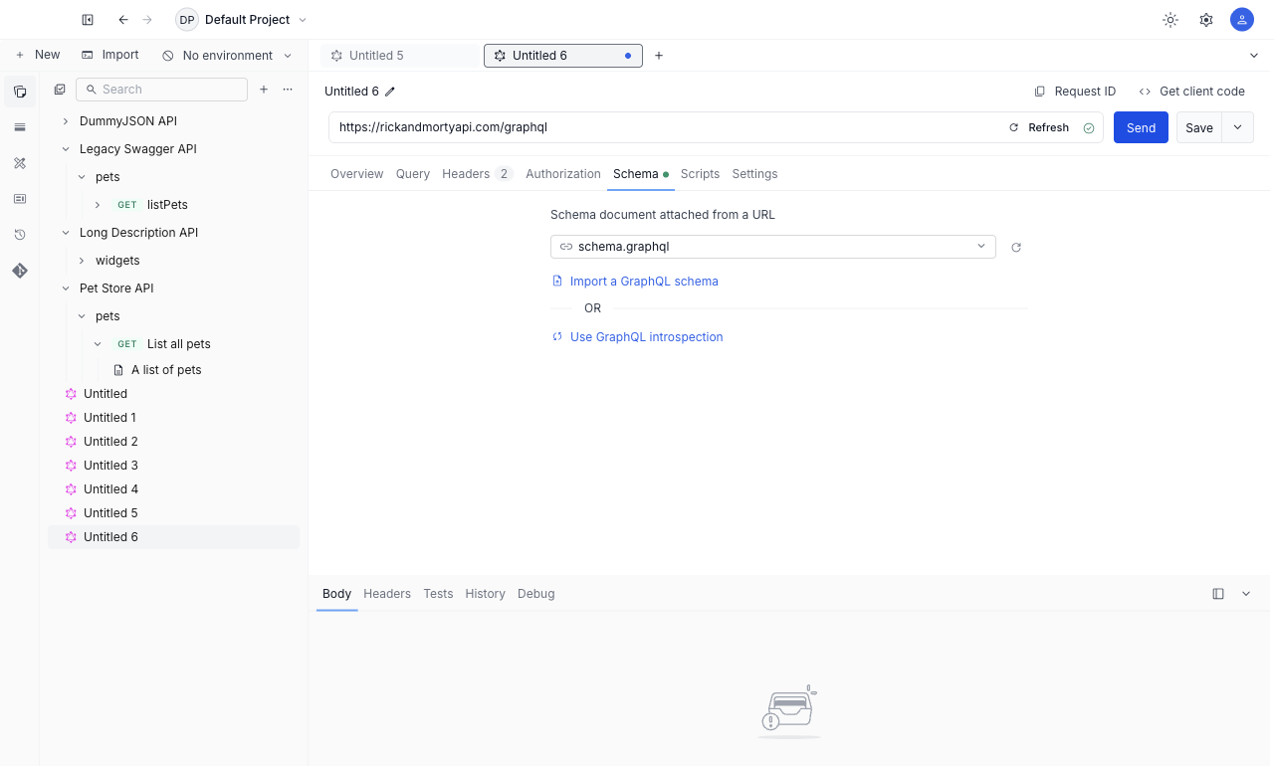Open the schema.graphql dropdown
Screen dimensions: 1274x766
pos(773,247)
